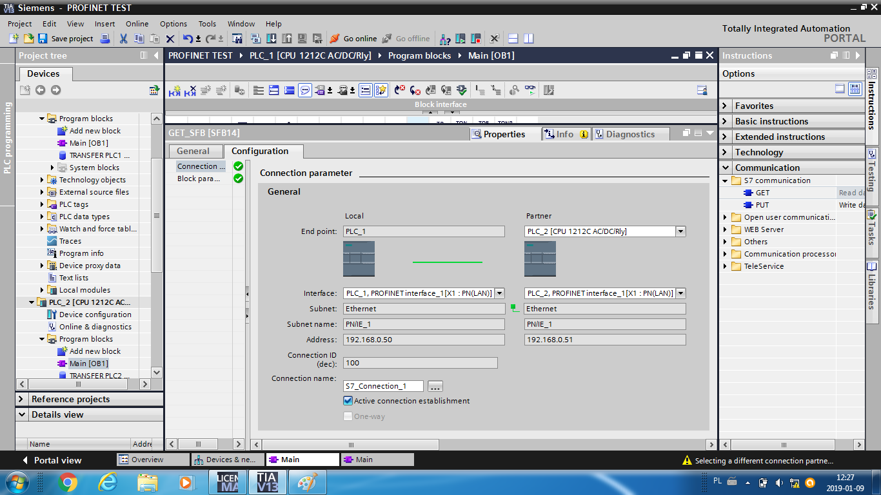Expand the Open user communication folder
Viewport: 881px width, 495px height.
click(x=726, y=217)
